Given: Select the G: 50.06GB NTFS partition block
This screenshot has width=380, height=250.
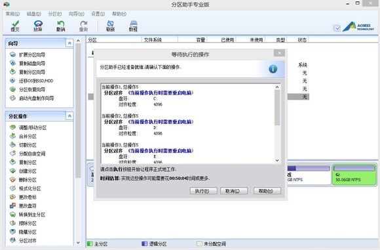Looking at the screenshot, I should (354, 175).
